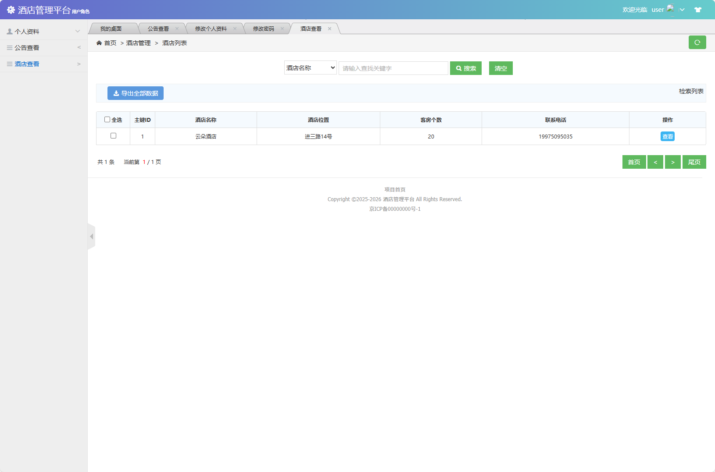Open the 酒店名称 search field dropdown
This screenshot has width=715, height=472.
[311, 68]
